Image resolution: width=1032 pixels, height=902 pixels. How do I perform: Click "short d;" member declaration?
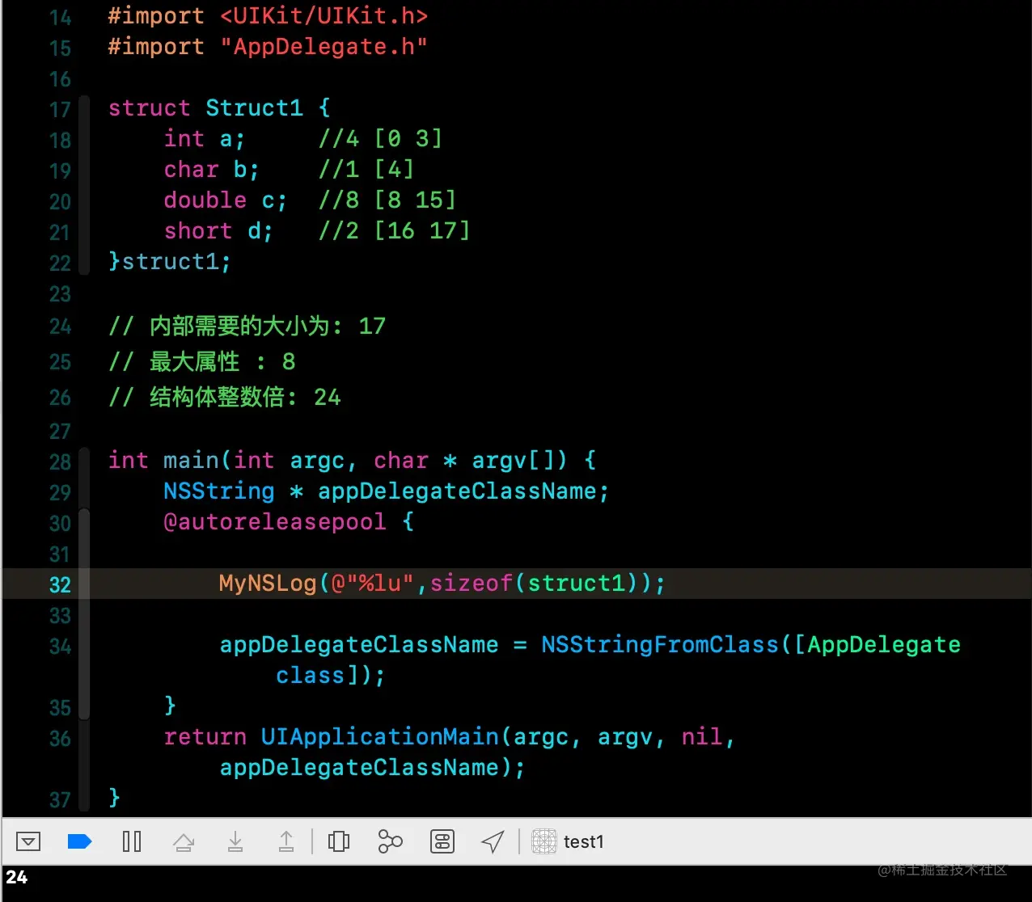coord(218,231)
